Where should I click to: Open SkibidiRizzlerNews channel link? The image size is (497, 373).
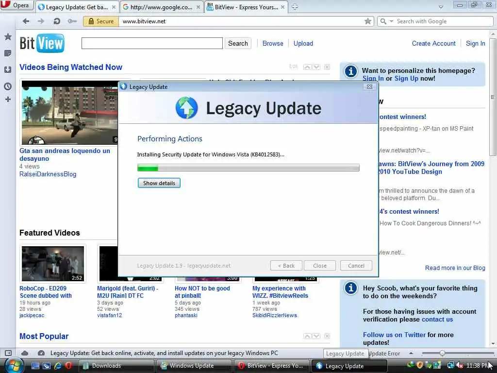click(x=275, y=315)
